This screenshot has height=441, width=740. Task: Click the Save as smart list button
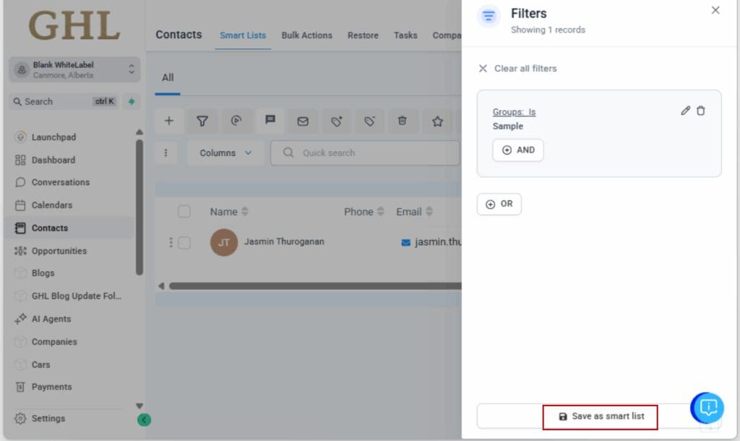click(600, 416)
